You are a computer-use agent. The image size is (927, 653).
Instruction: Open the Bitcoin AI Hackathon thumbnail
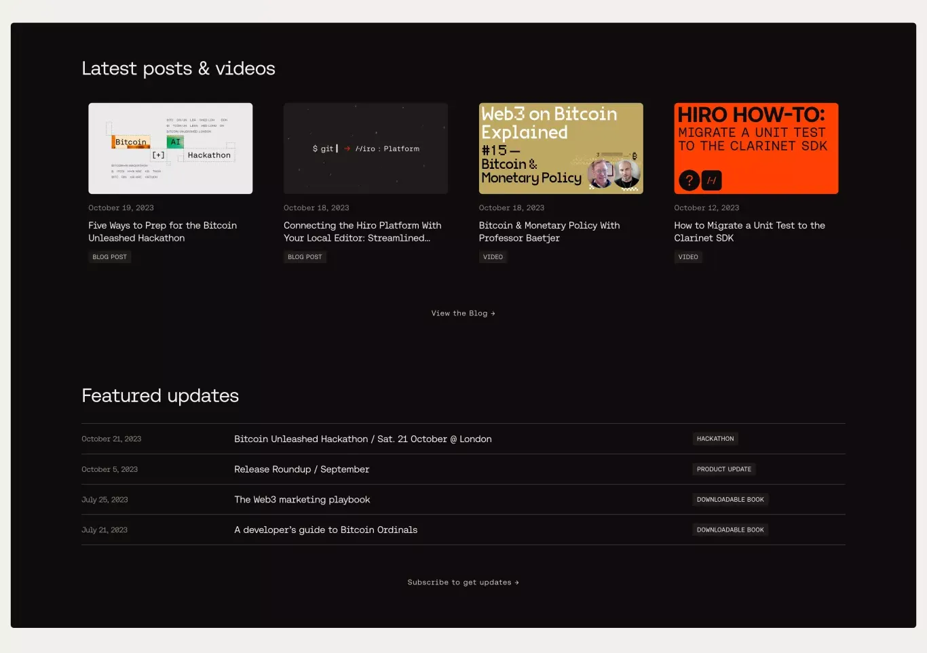[170, 149]
